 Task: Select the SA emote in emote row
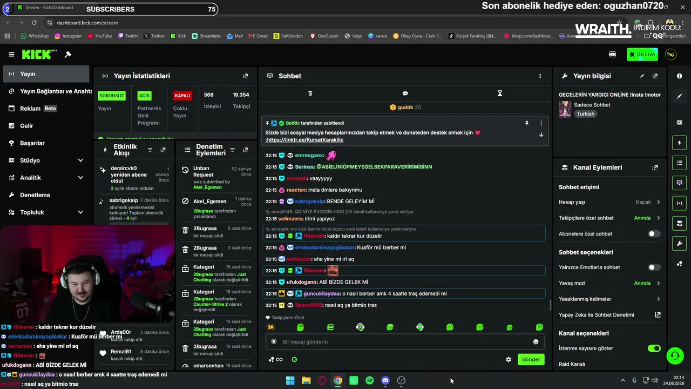click(270, 327)
